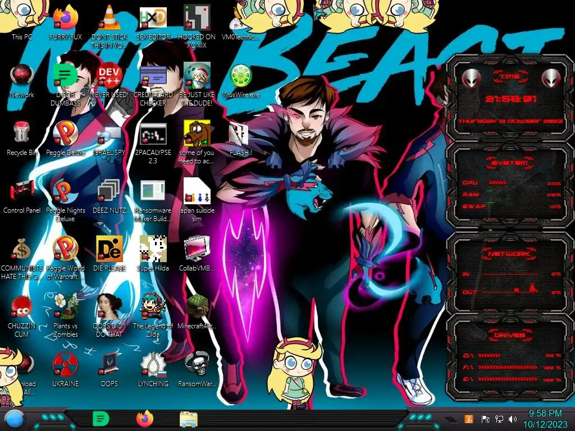575x431 pixels.
Task: Open Control Panel desktop icon
Action: point(22,196)
